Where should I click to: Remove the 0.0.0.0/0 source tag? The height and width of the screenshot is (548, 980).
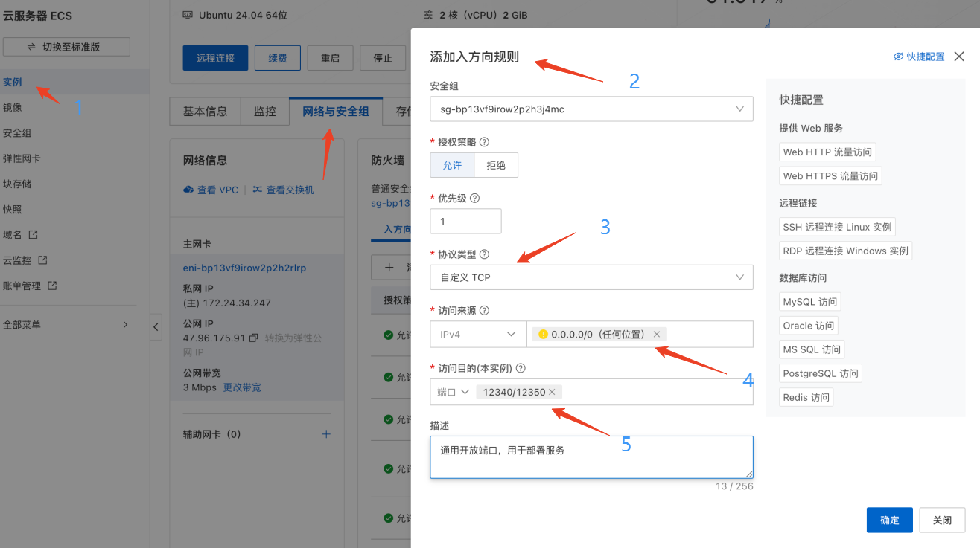click(656, 334)
